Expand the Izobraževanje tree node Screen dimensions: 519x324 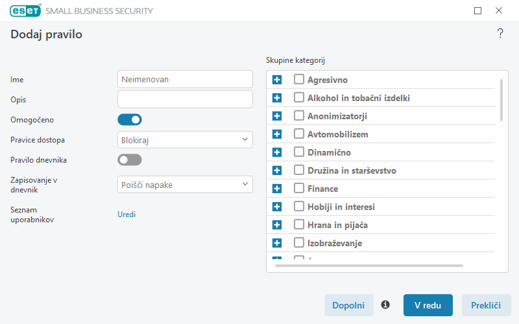click(x=277, y=243)
